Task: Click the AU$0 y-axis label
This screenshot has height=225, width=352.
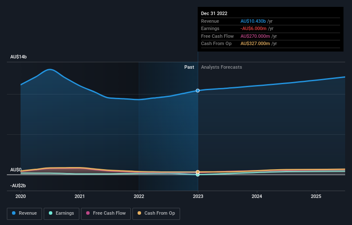Action: click(x=16, y=170)
